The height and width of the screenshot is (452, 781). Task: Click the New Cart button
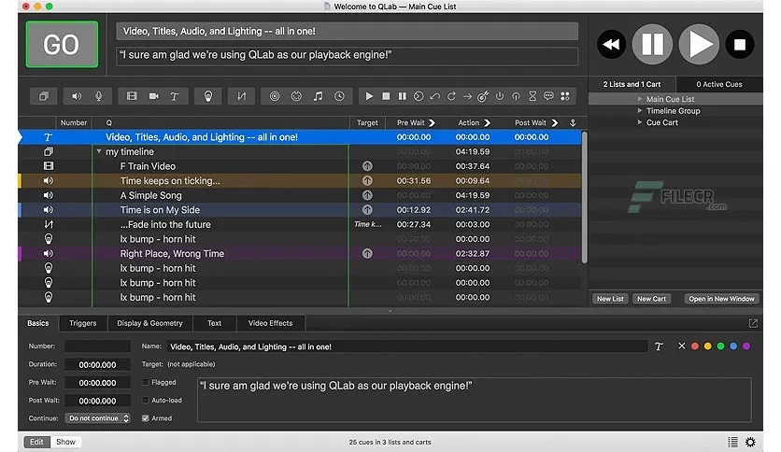click(651, 299)
